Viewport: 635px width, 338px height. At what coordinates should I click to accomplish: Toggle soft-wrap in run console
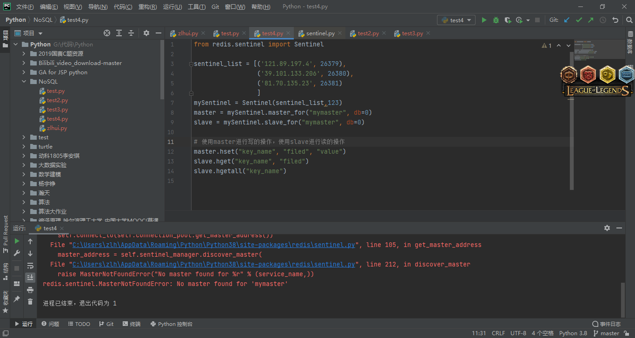click(30, 266)
